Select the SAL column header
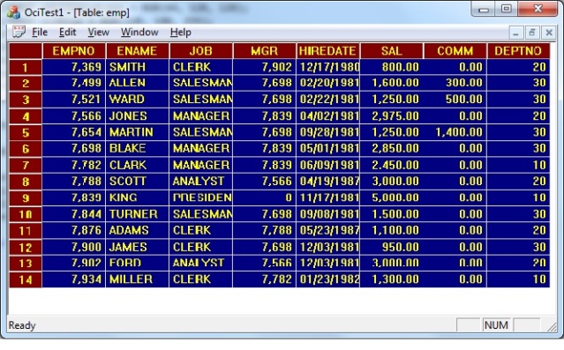The image size is (564, 350). coord(391,50)
